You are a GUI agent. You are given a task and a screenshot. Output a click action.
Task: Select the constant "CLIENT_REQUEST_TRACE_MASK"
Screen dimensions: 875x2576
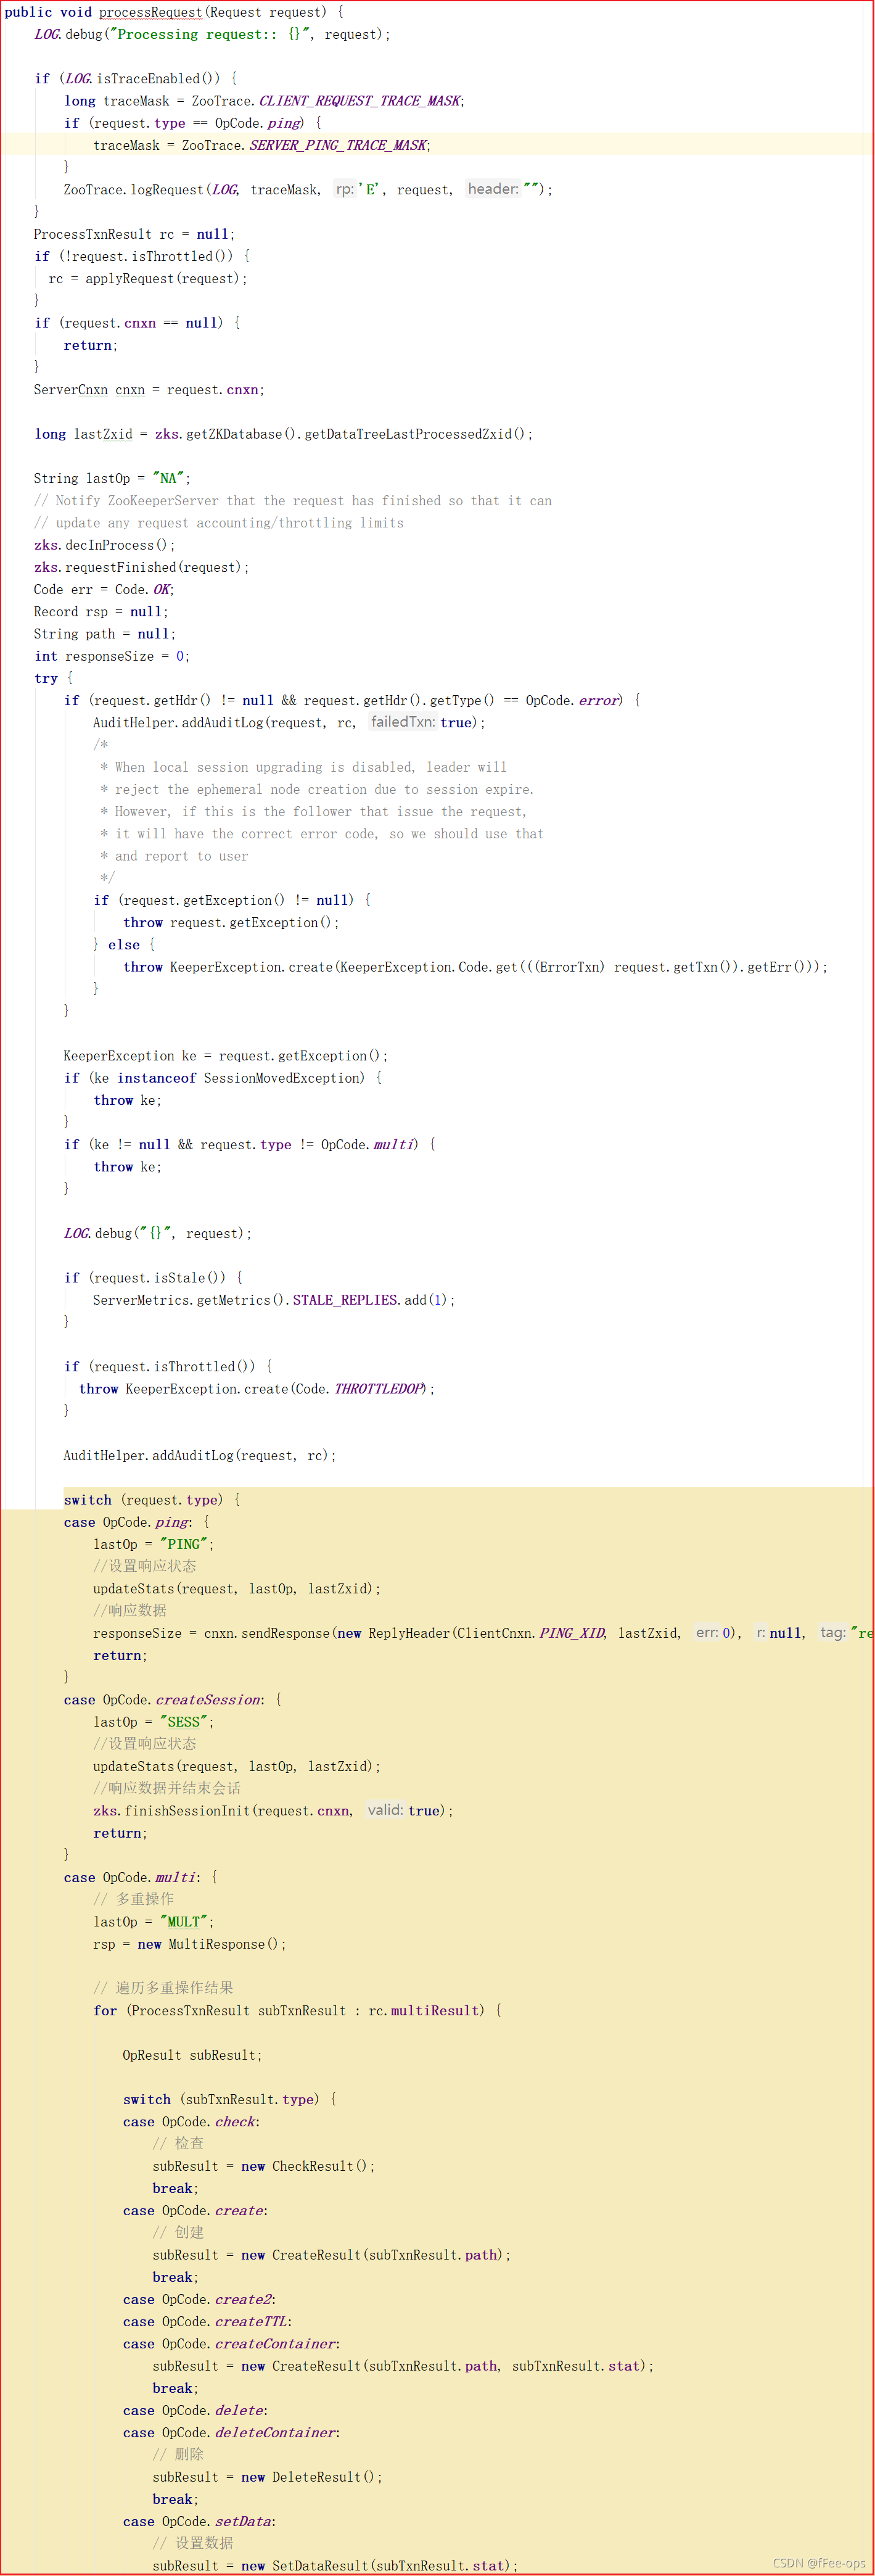360,101
